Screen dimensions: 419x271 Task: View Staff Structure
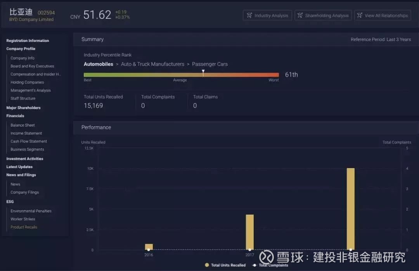tap(23, 99)
